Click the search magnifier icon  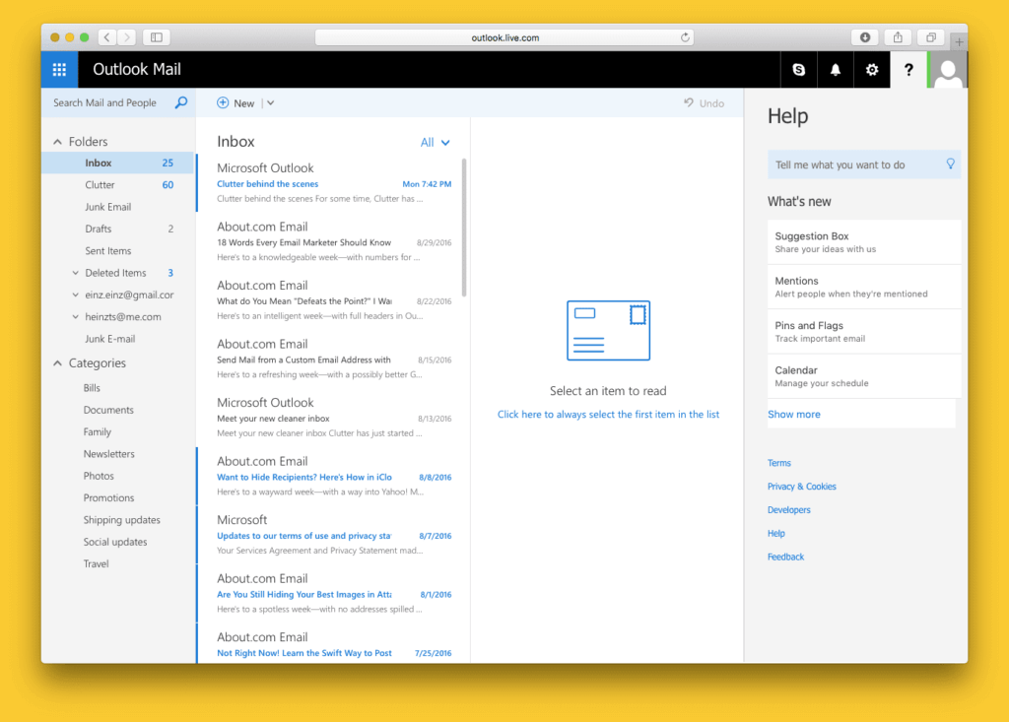[181, 102]
